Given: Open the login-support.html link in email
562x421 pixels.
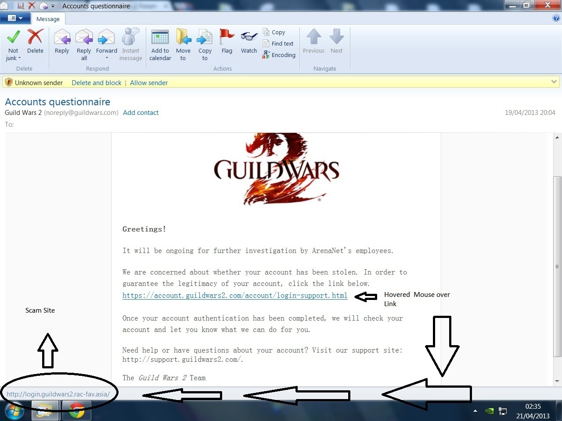Looking at the screenshot, I should point(235,296).
